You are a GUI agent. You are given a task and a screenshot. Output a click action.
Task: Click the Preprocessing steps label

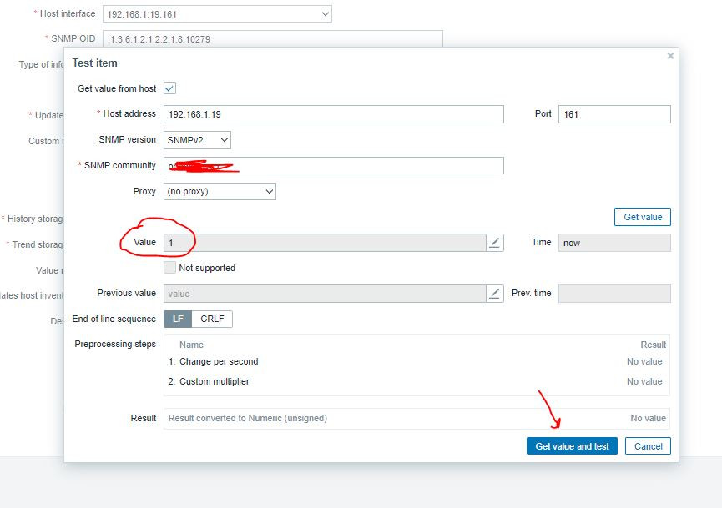(x=115, y=345)
